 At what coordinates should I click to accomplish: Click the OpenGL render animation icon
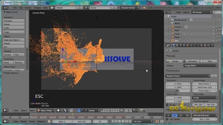(144, 110)
